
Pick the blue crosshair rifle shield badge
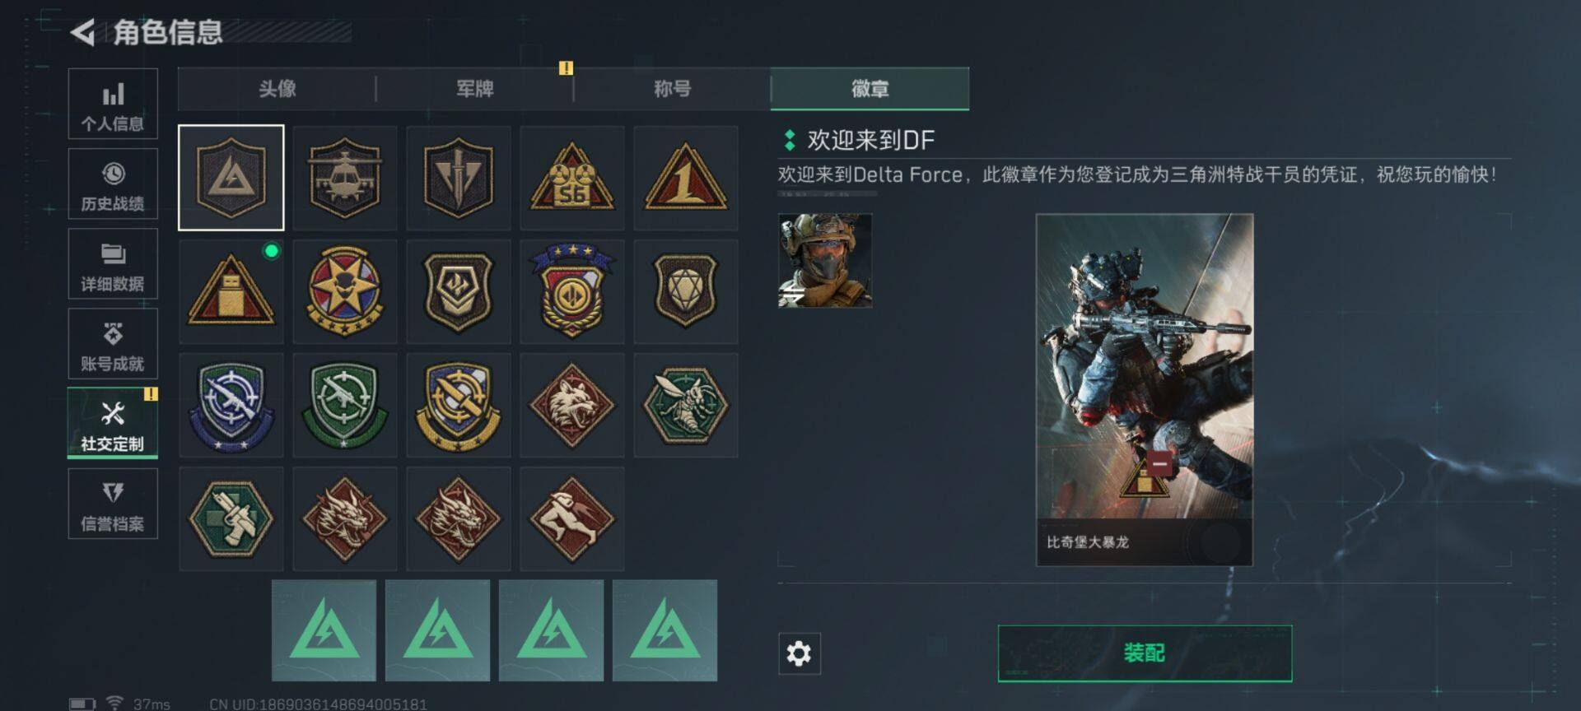point(231,406)
